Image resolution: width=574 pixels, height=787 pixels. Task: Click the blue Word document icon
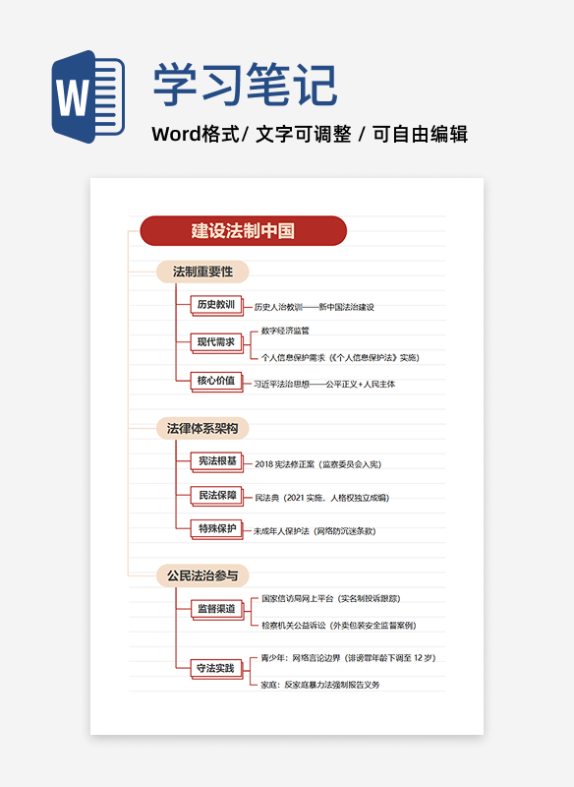pos(88,96)
